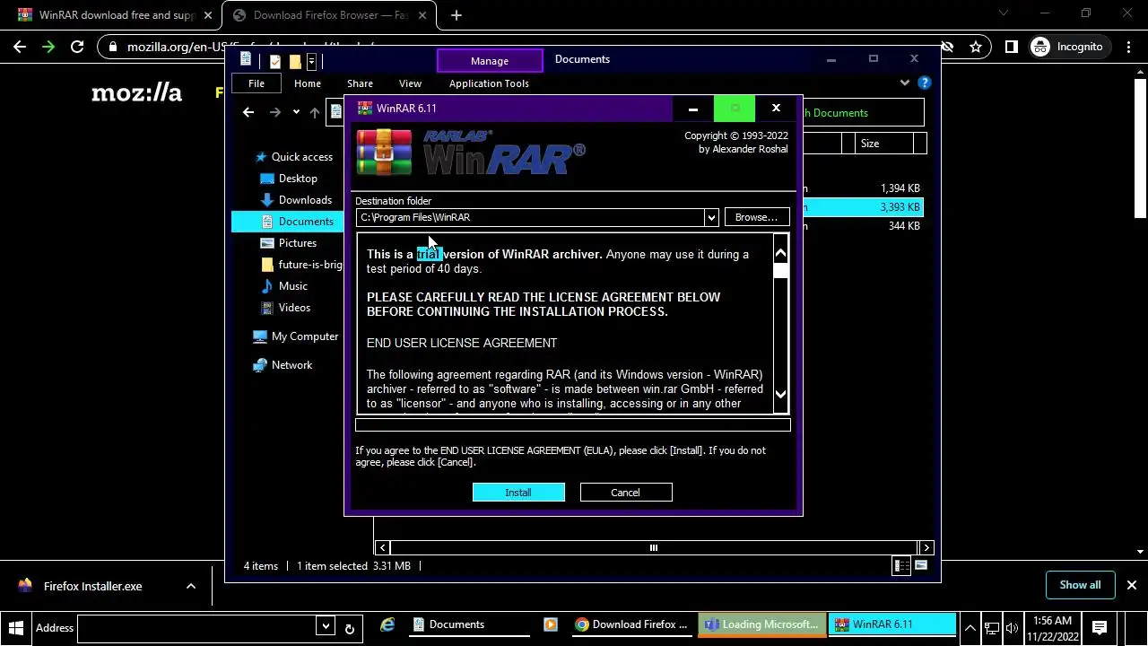Open Firefox Installer.exe download options chevron
Image resolution: width=1148 pixels, height=646 pixels.
(x=191, y=586)
